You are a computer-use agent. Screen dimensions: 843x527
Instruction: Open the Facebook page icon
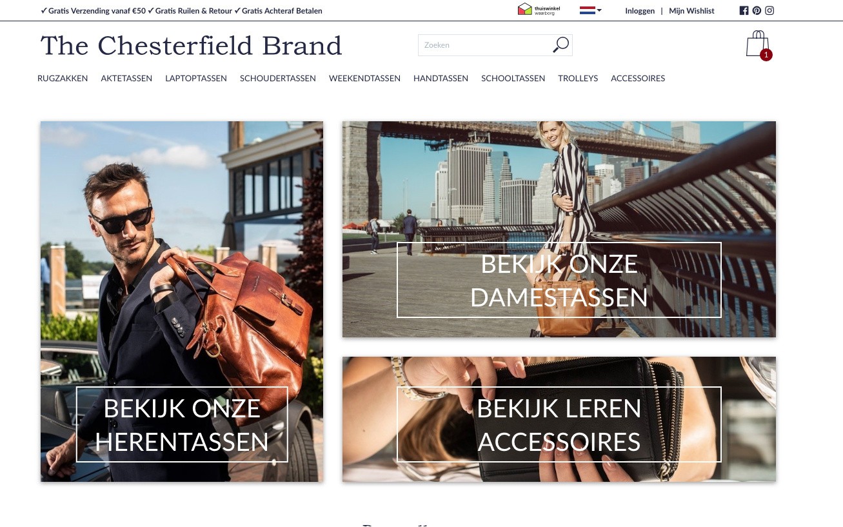[x=744, y=10]
